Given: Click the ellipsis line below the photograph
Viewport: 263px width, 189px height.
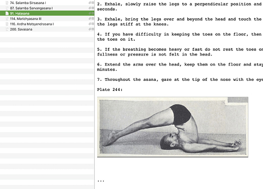Looking at the screenshot, I should tap(101, 180).
